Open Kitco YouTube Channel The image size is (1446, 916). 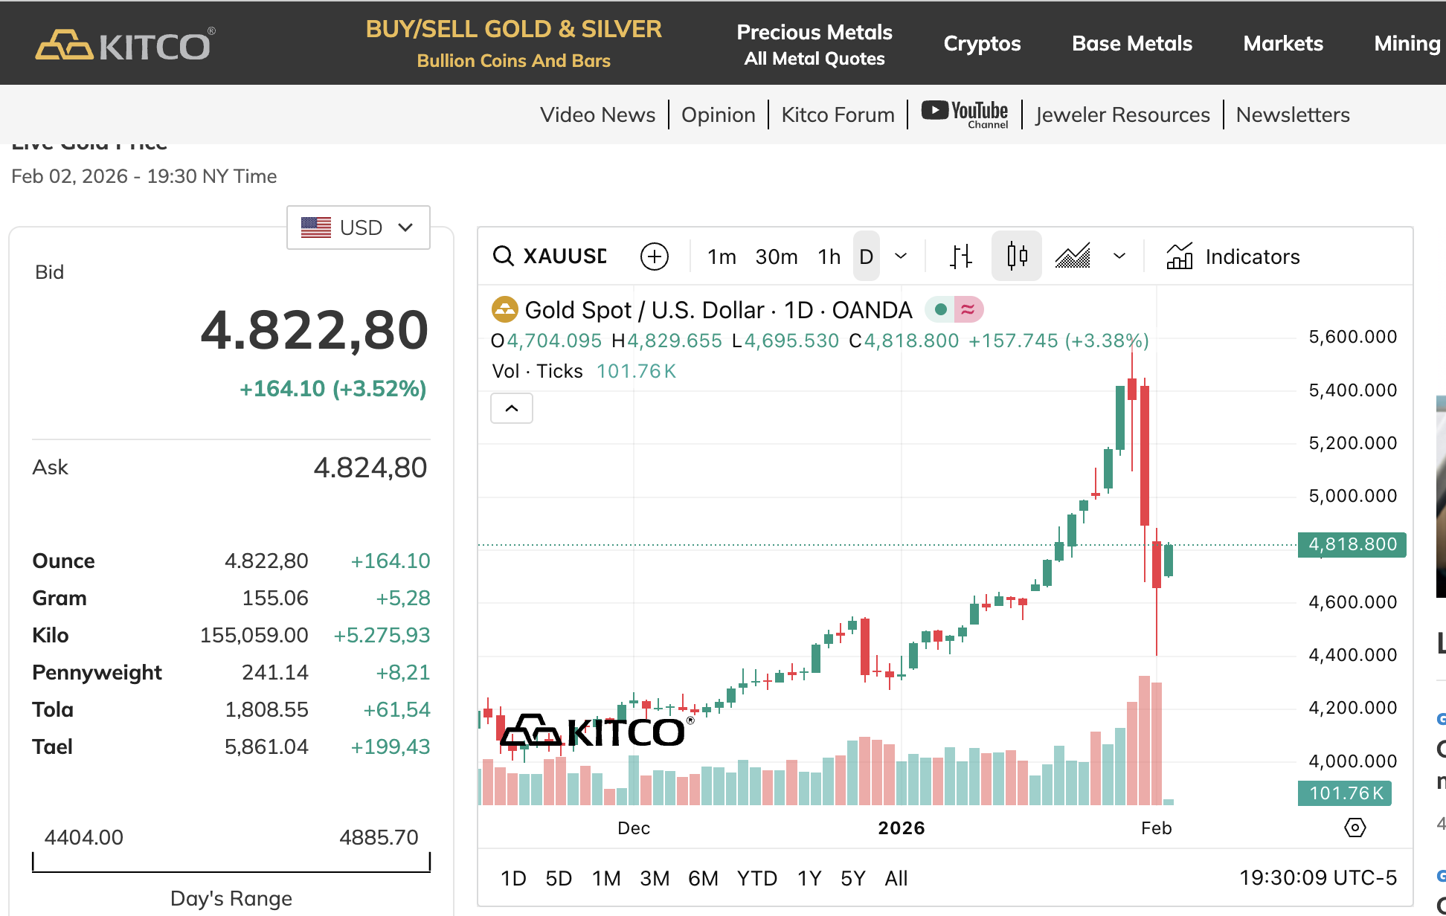pos(965,114)
